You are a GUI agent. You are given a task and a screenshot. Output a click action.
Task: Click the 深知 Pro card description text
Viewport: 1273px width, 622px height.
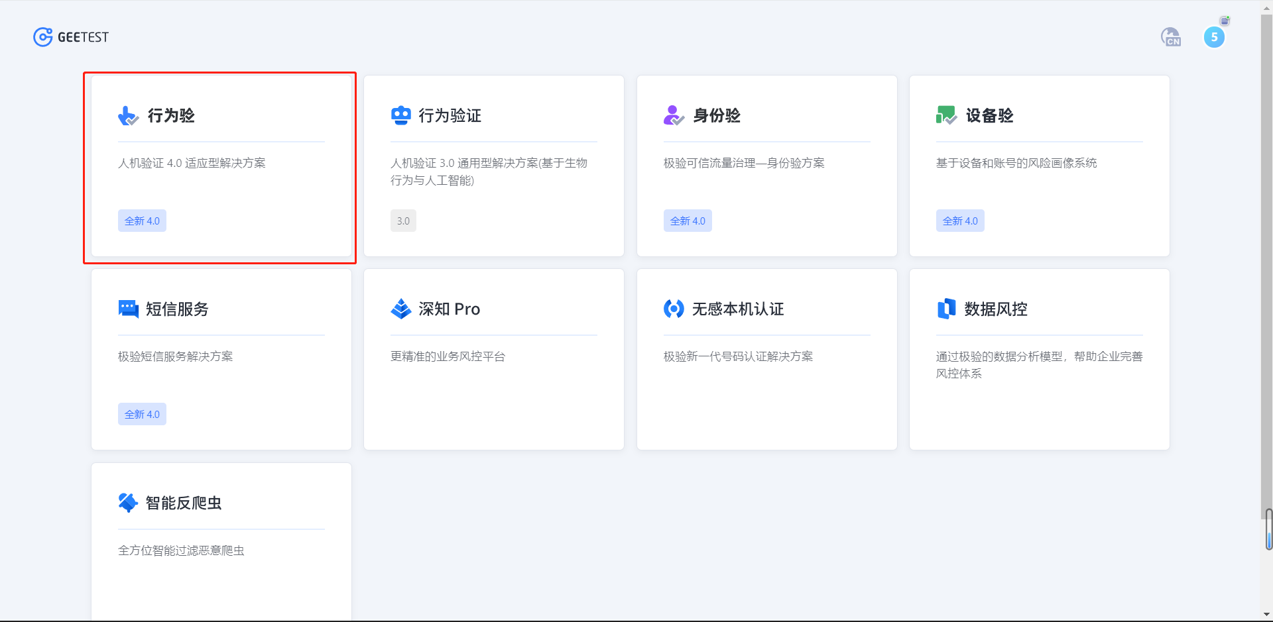[447, 356]
